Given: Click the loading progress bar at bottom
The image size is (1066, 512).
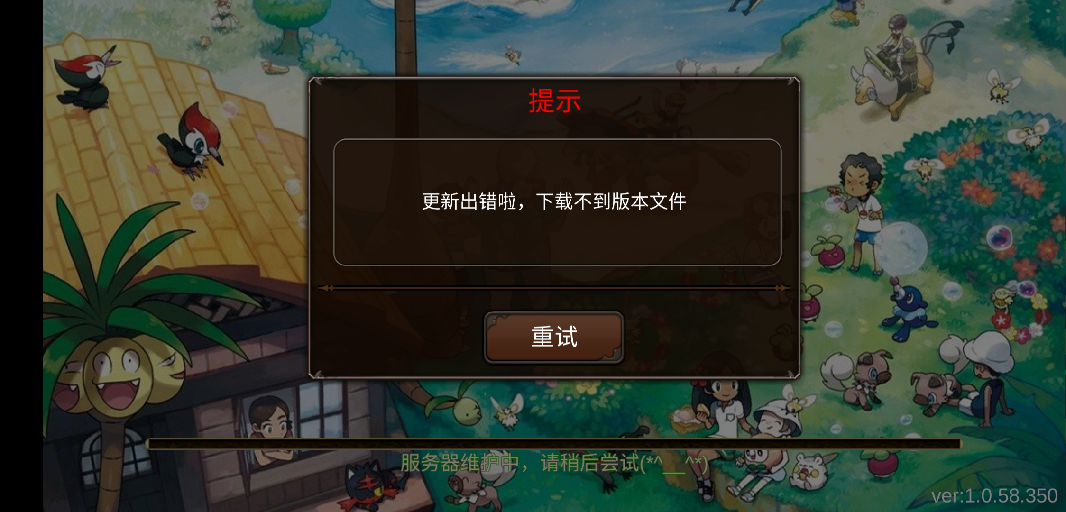Looking at the screenshot, I should [554, 444].
